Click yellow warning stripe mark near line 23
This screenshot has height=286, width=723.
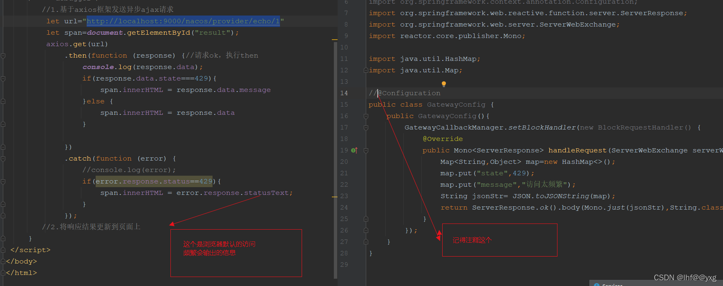coord(335,197)
